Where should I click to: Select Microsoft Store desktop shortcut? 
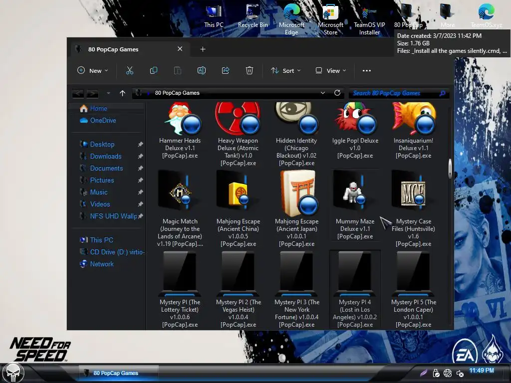point(330,19)
